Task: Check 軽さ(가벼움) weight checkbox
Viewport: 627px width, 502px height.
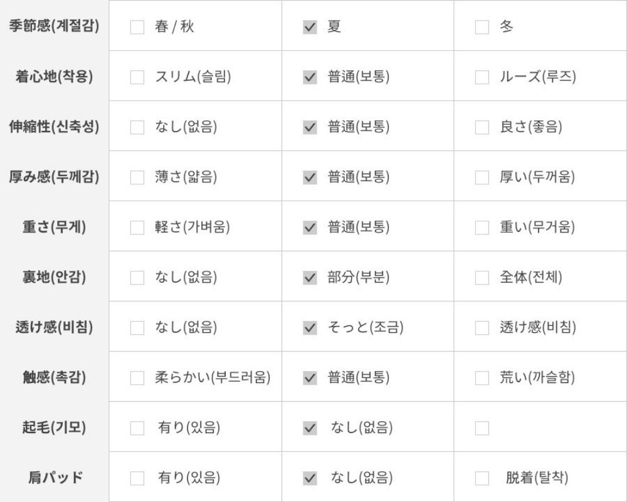Action: 137,228
